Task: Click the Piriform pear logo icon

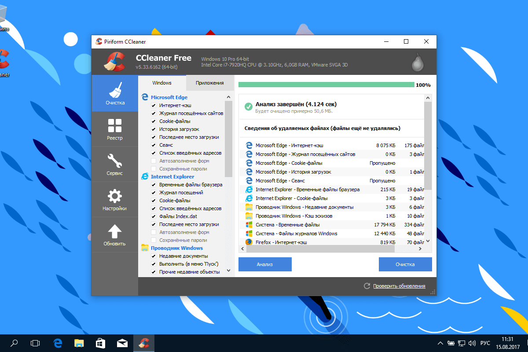Action: click(417, 63)
